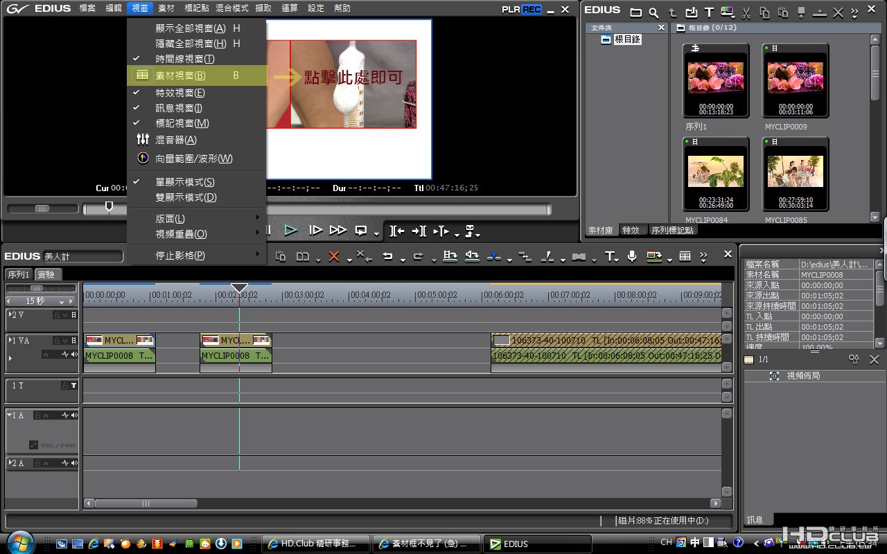Click the loop playback button
Viewport: 887px width, 554px height.
pos(361,230)
